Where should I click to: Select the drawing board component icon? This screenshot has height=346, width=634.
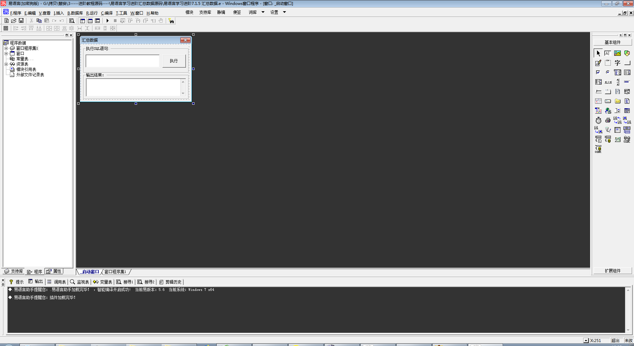pos(598,63)
